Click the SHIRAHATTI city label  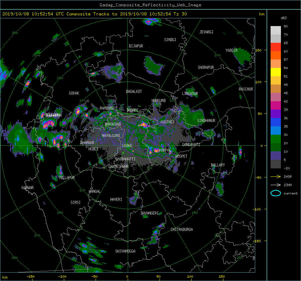tap(125, 159)
